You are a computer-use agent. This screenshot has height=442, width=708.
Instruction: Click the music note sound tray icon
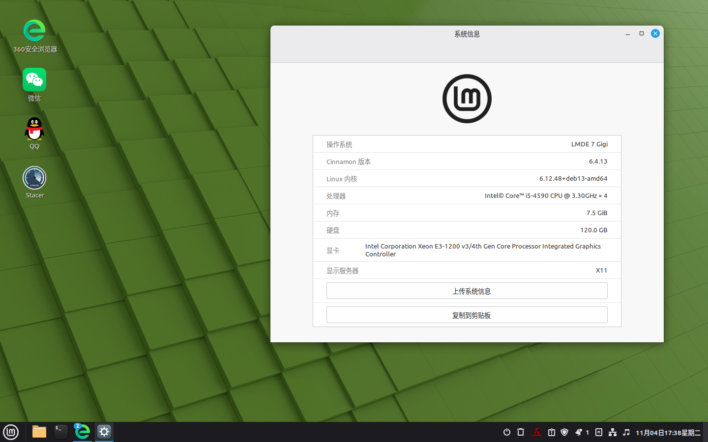626,432
